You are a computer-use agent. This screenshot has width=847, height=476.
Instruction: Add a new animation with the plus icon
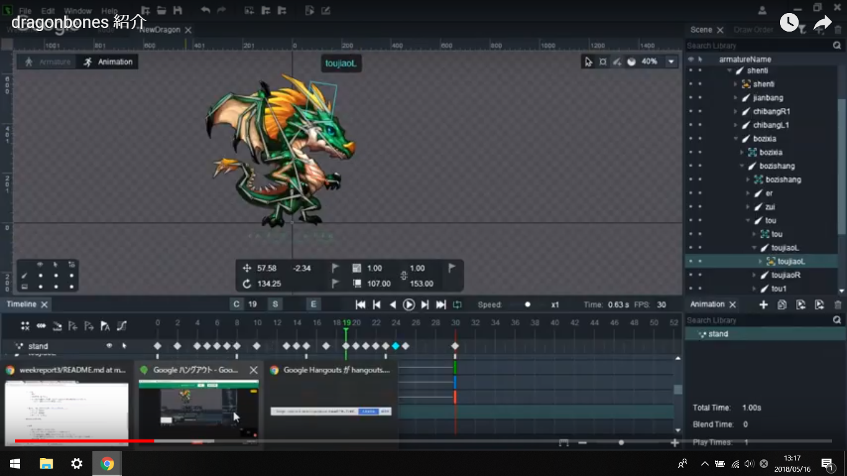coord(764,304)
